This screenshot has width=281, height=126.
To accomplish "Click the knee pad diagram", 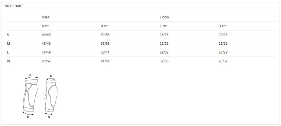I will 31,95.
